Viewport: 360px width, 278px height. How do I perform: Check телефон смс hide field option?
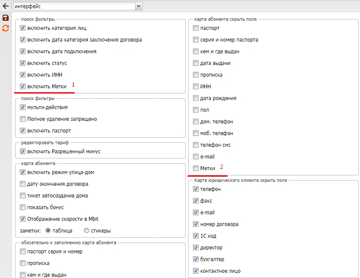click(196, 145)
